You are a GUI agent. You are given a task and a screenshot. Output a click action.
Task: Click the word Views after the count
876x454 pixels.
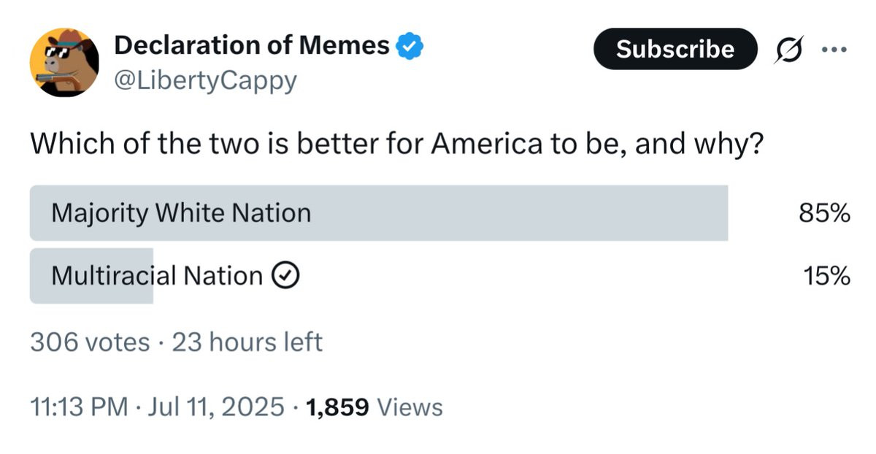pos(410,407)
